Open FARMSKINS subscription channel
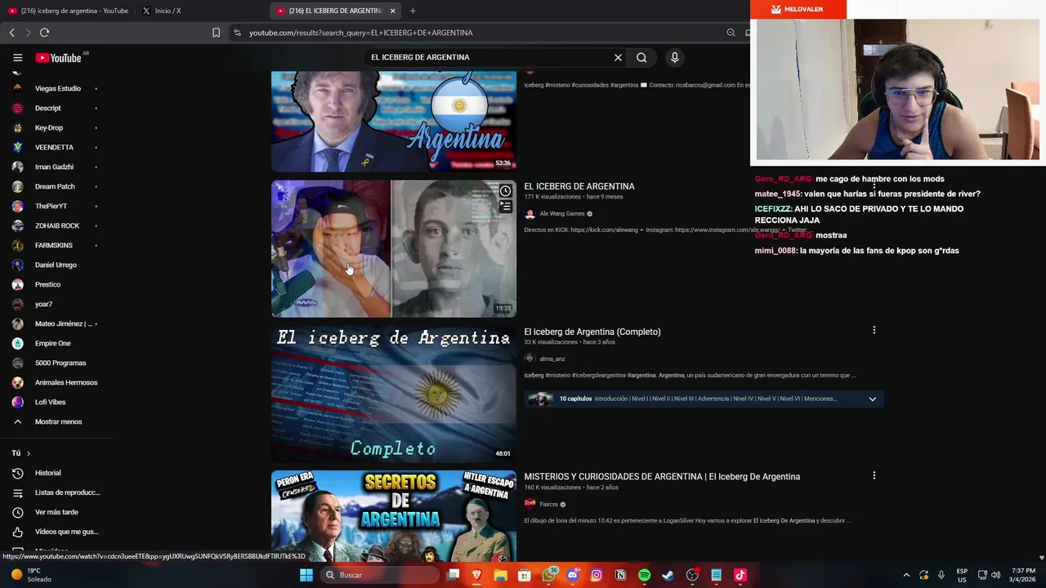The image size is (1046, 588). [56, 245]
